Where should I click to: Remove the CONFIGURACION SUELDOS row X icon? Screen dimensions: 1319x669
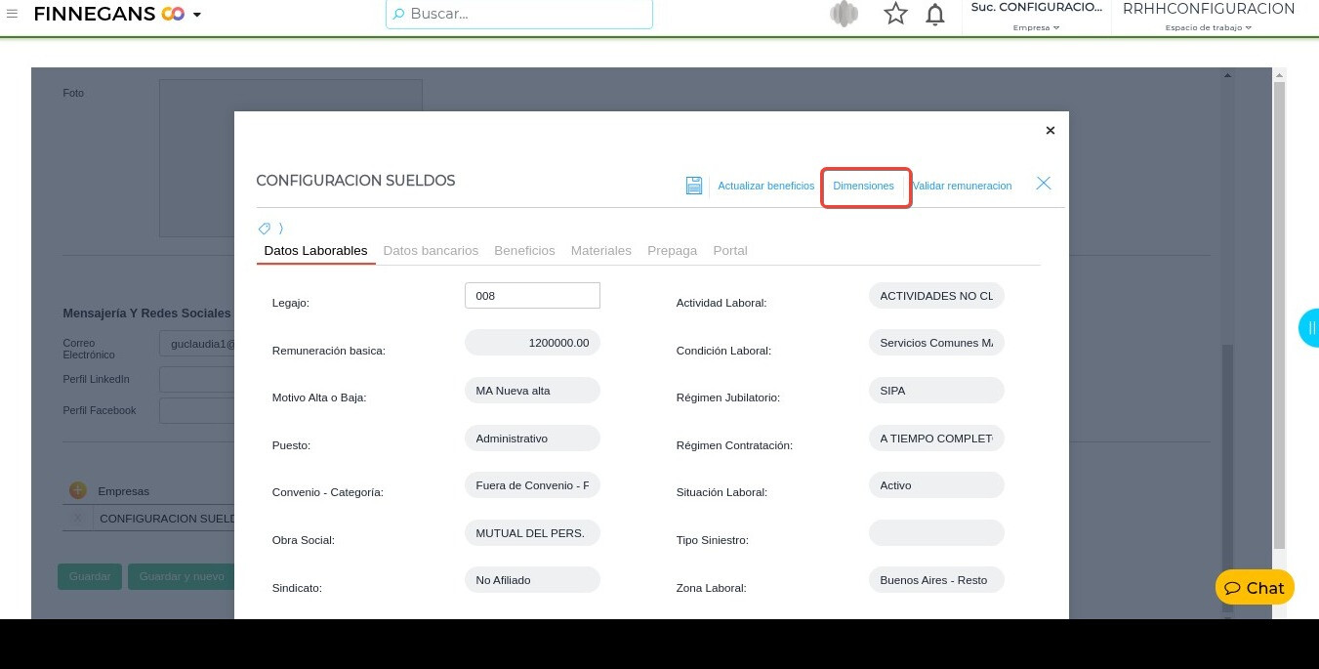78,519
